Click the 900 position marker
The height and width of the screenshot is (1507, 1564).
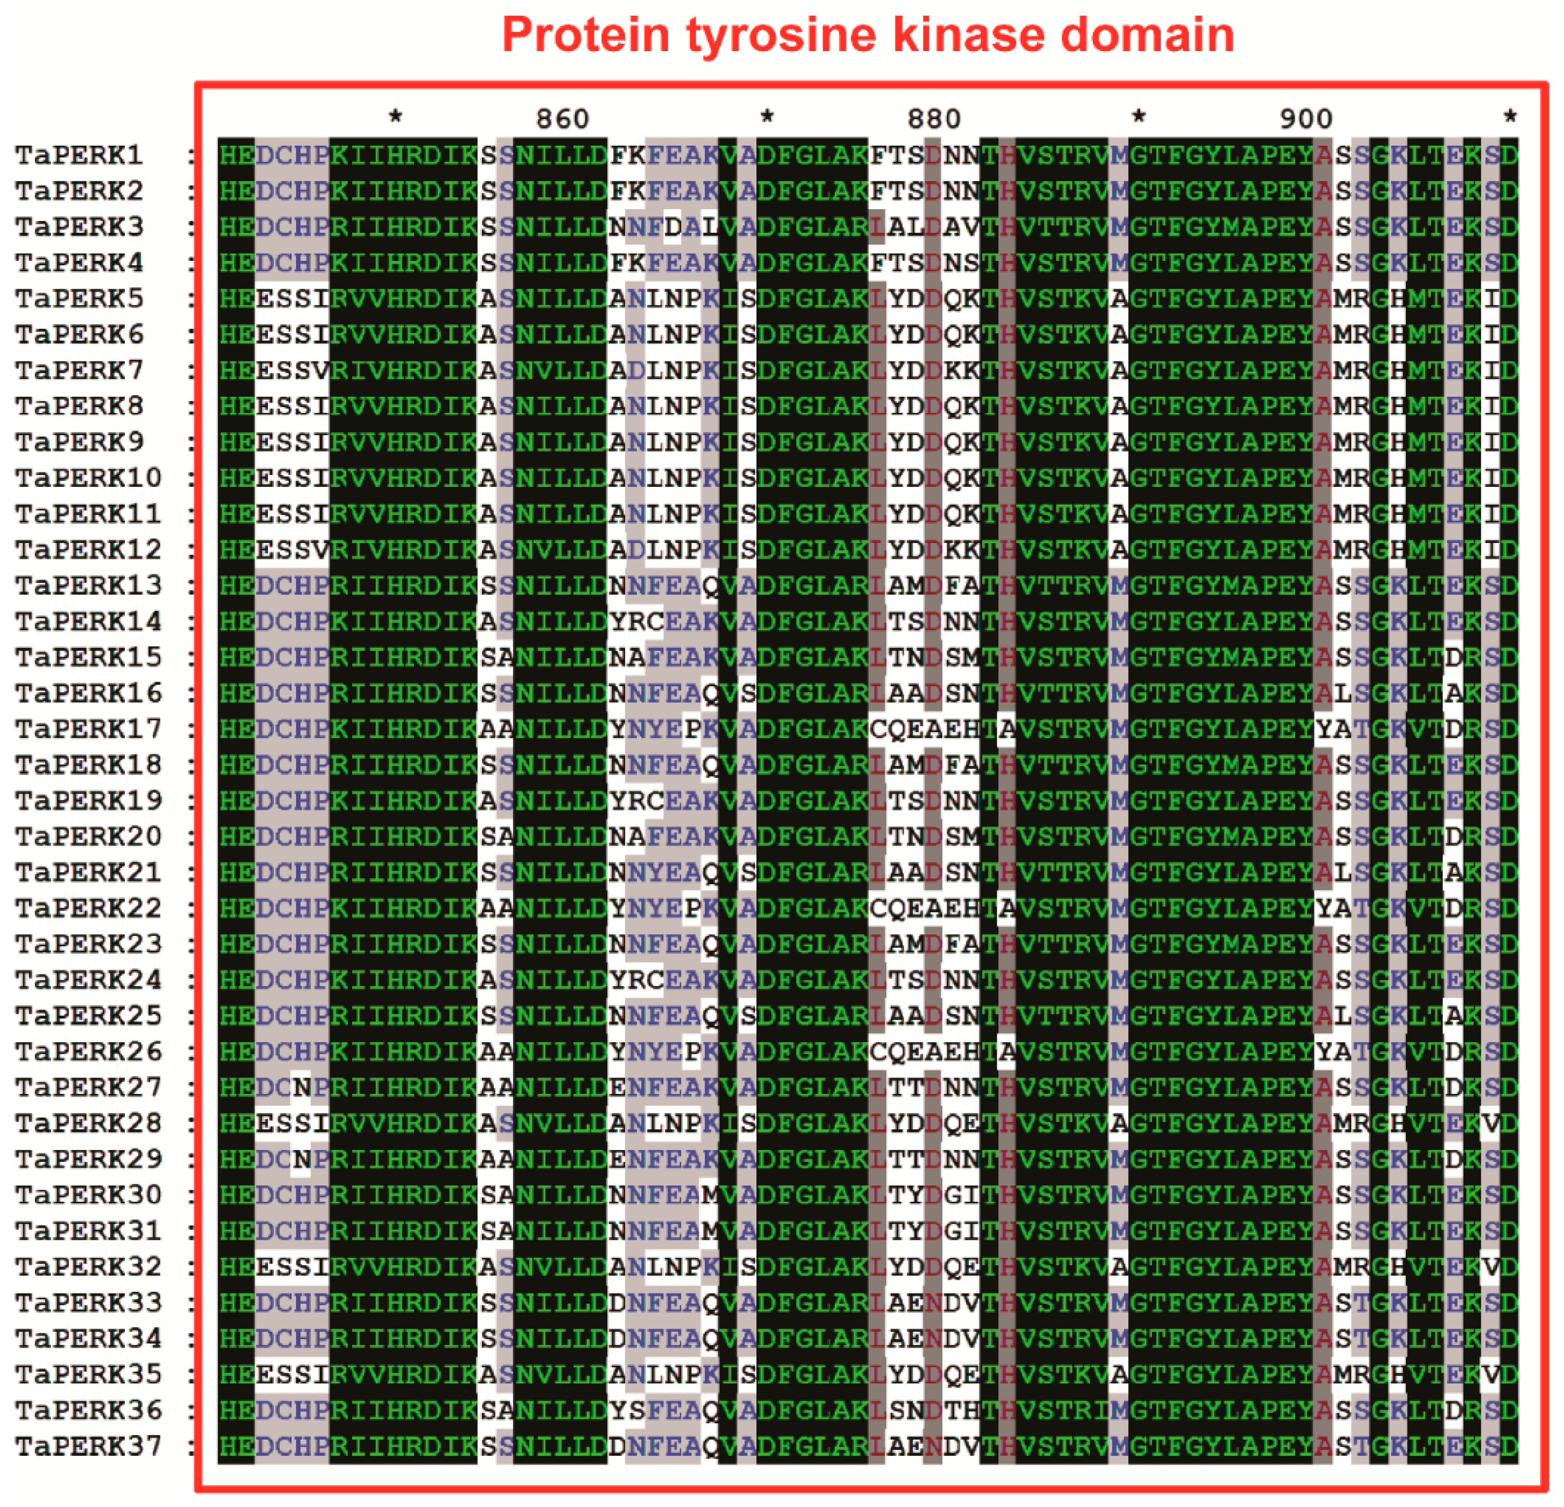1305,119
